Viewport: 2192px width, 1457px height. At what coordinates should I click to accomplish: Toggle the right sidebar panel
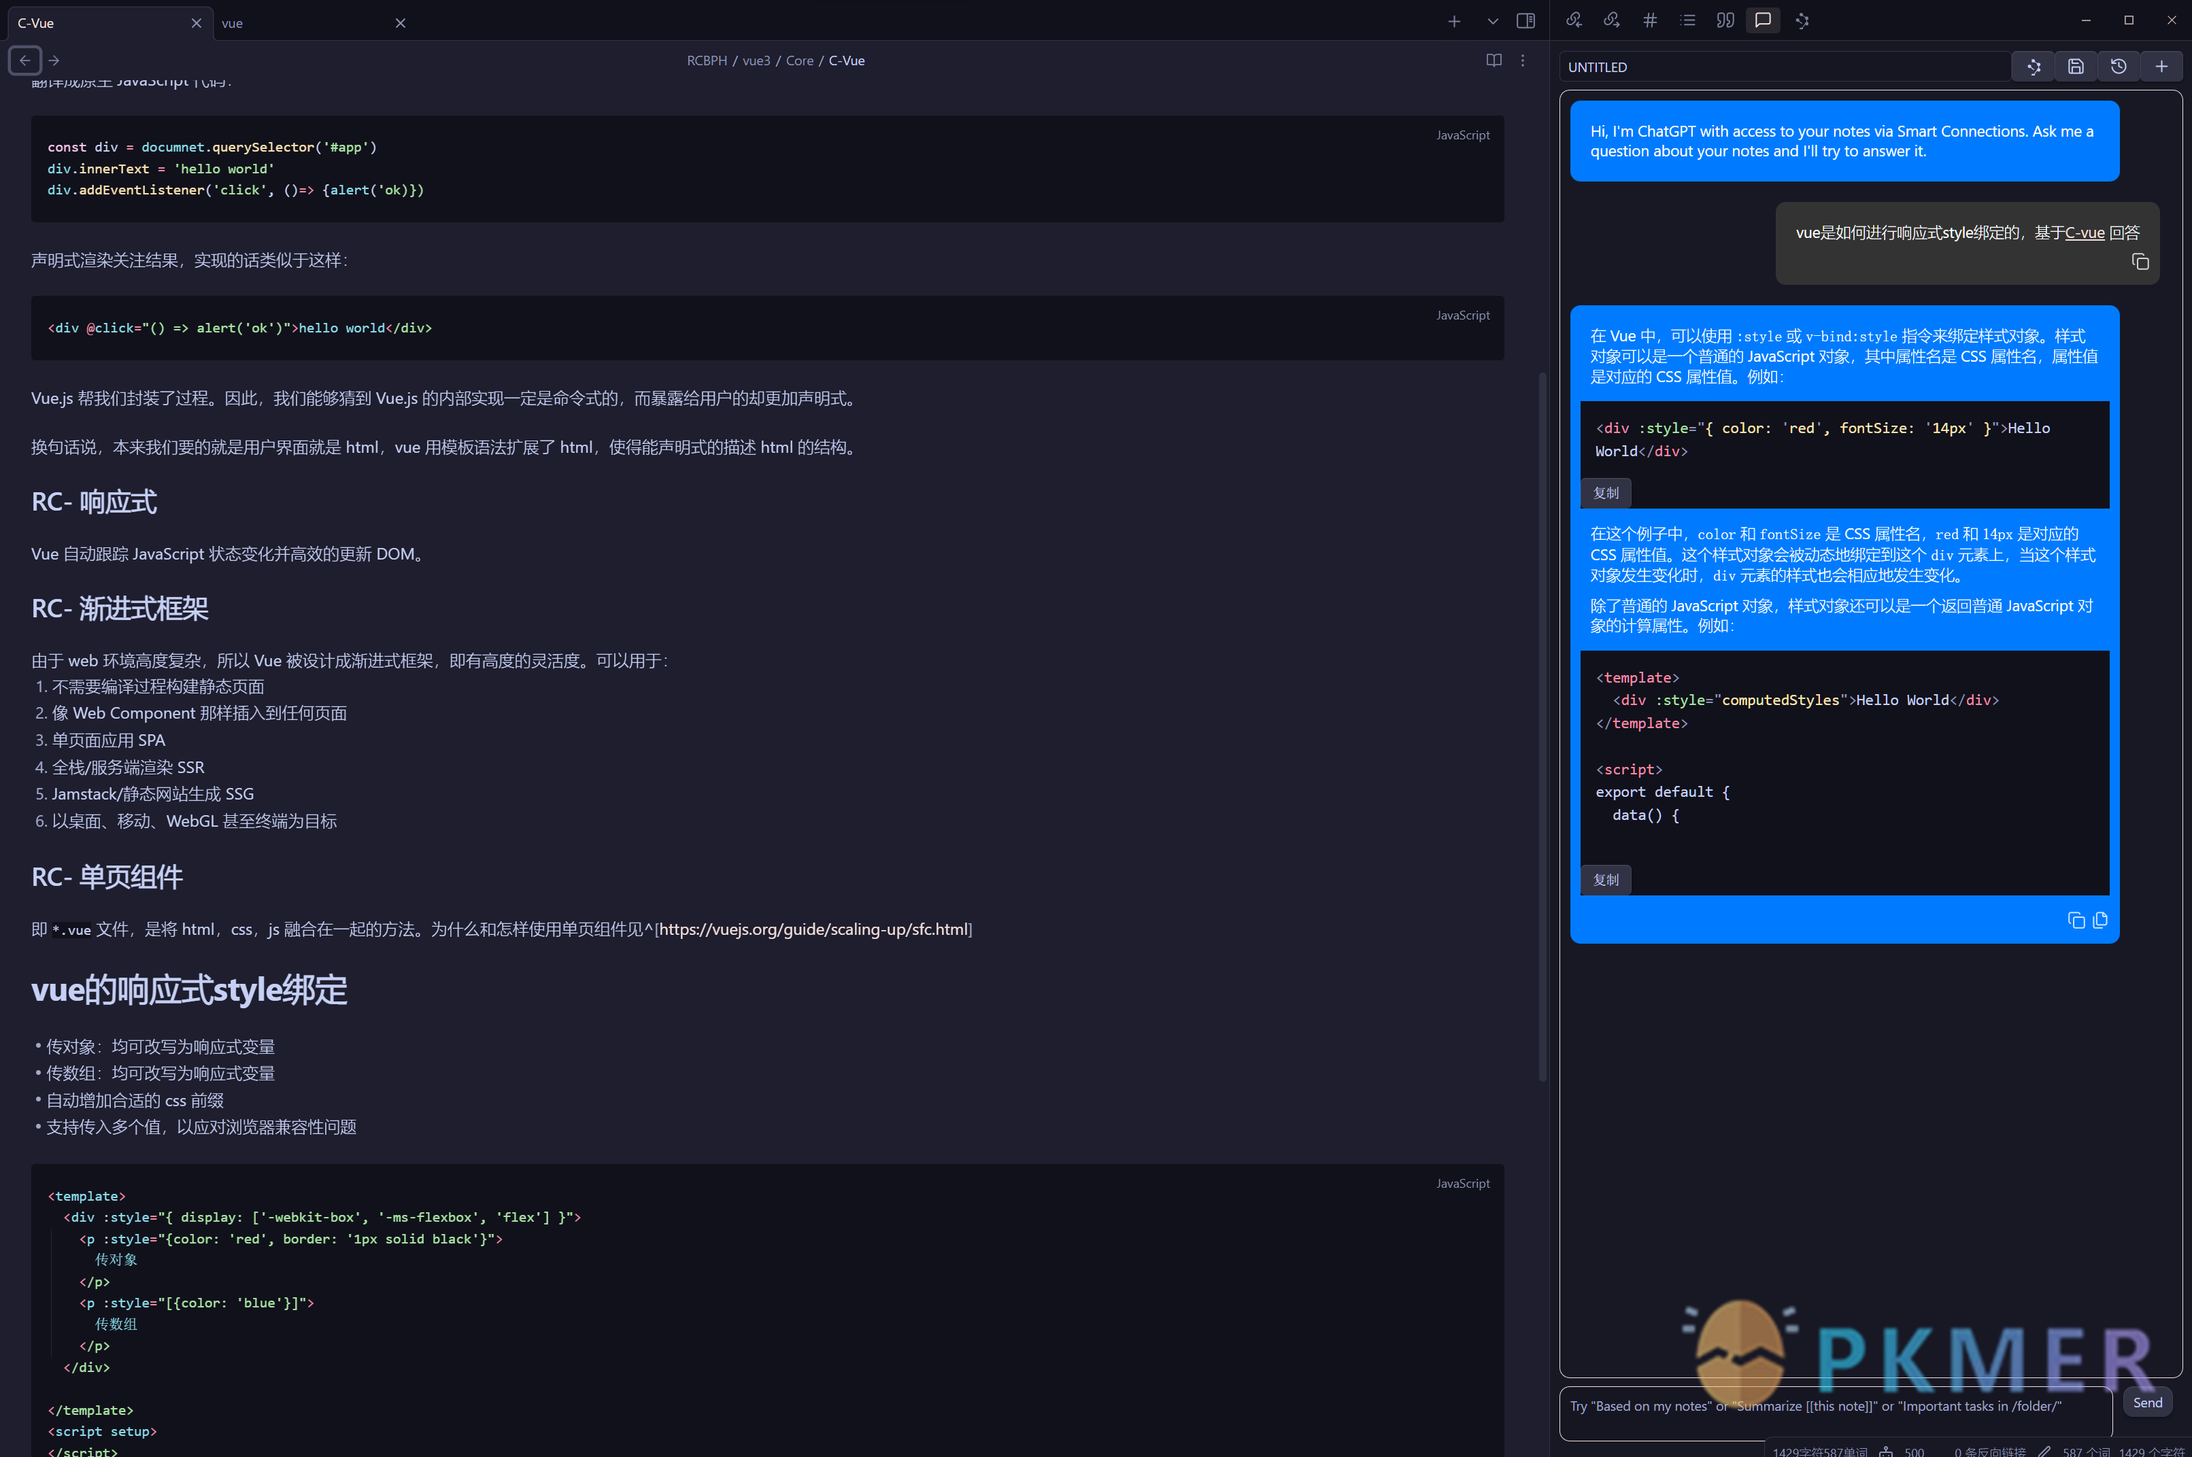[1525, 21]
